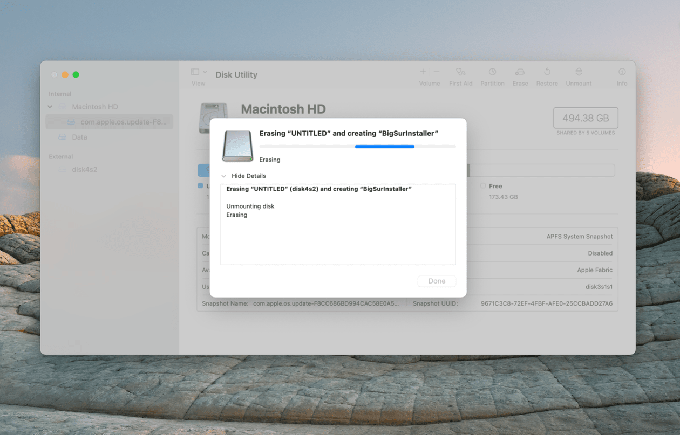Open the sidebar View toolbar icon
The image size is (680, 435).
195,72
